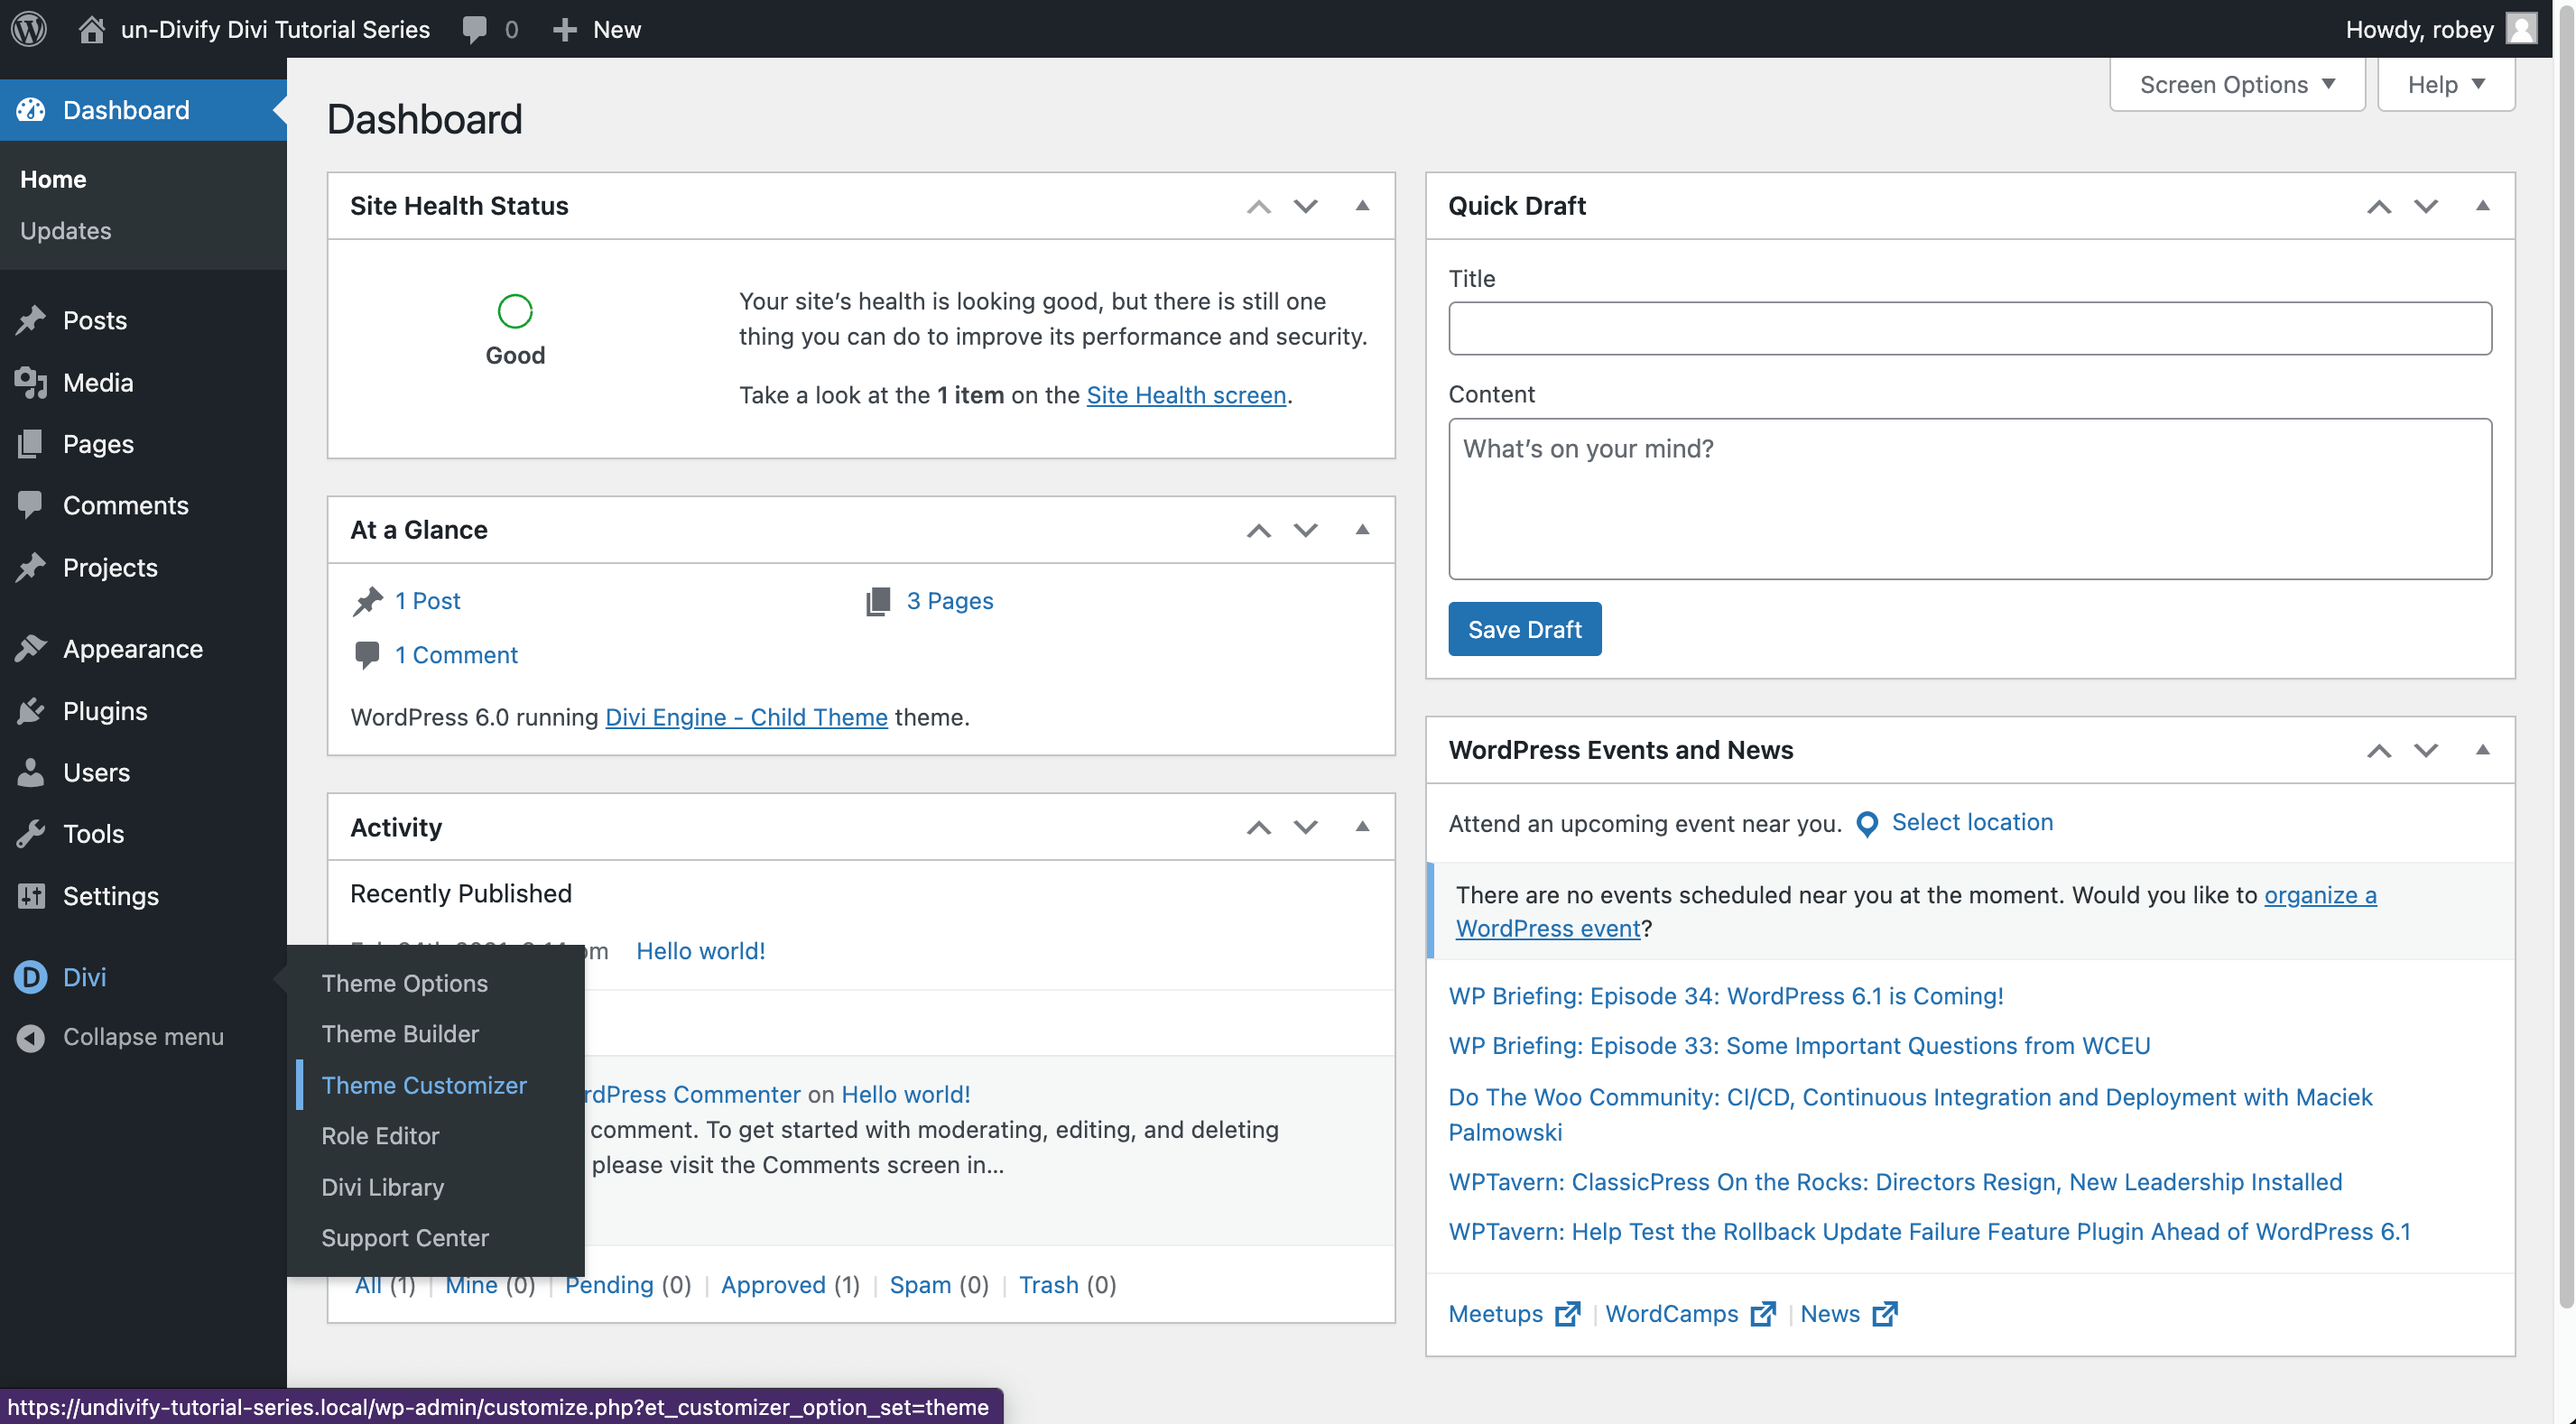Open the Divi Engine - Child Theme link

click(x=746, y=717)
